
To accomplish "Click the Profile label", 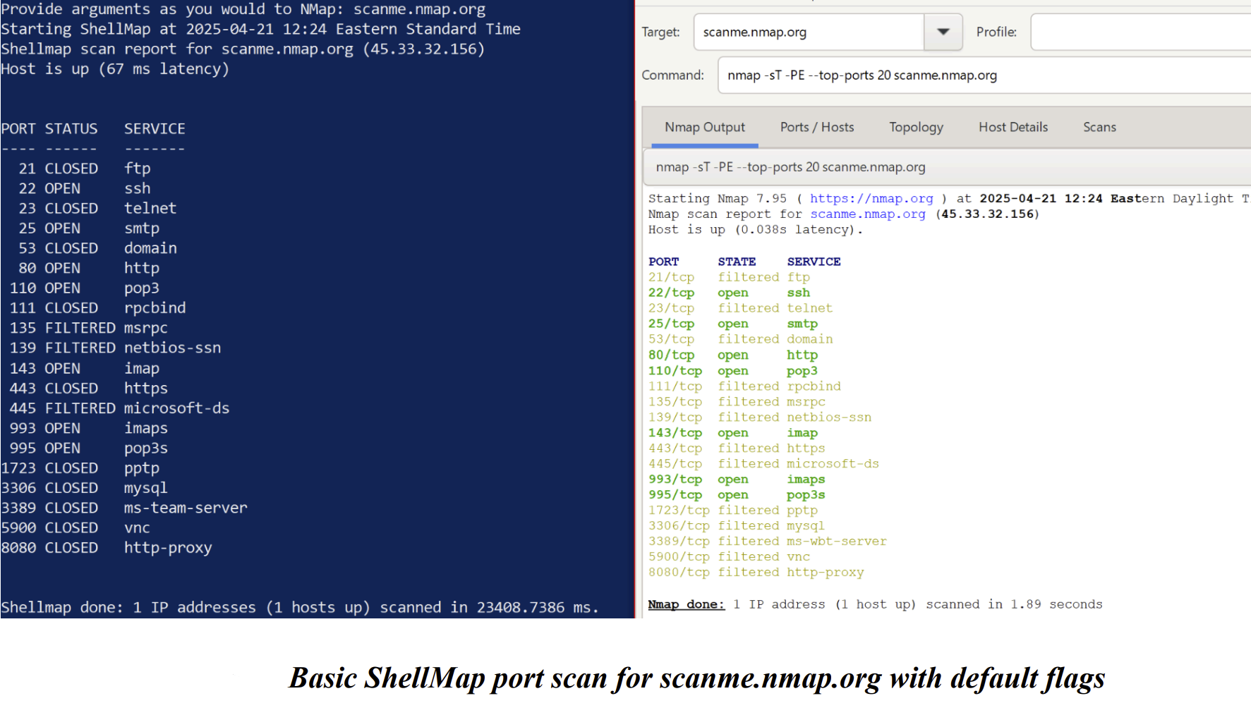I will coord(996,32).
